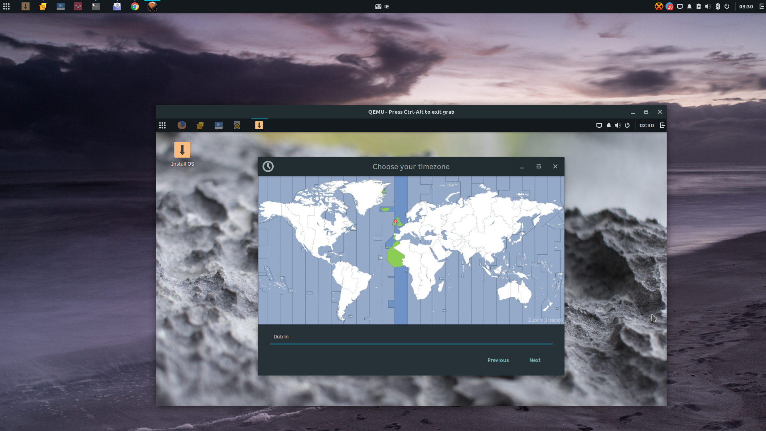Launch Firefox in guest panel
This screenshot has width=766, height=431.
182,125
